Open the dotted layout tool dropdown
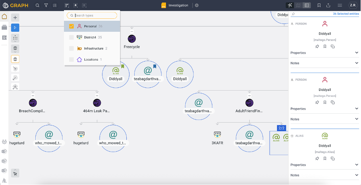The width and height of the screenshot is (361, 185). 15,38
